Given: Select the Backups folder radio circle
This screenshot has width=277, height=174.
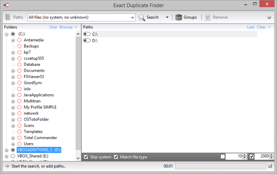Looking at the screenshot, I should click(x=20, y=46).
